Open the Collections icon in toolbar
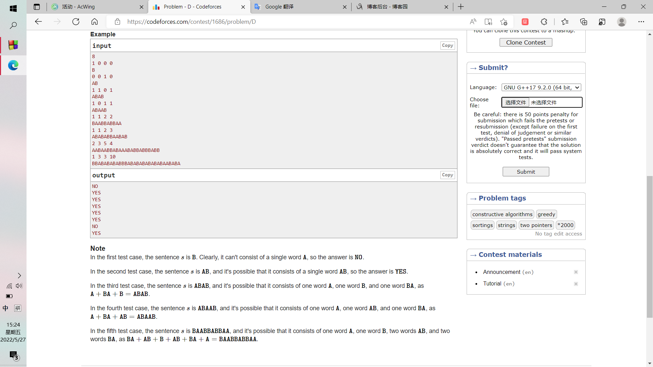Viewport: 653px width, 367px height. pyautogui.click(x=584, y=22)
